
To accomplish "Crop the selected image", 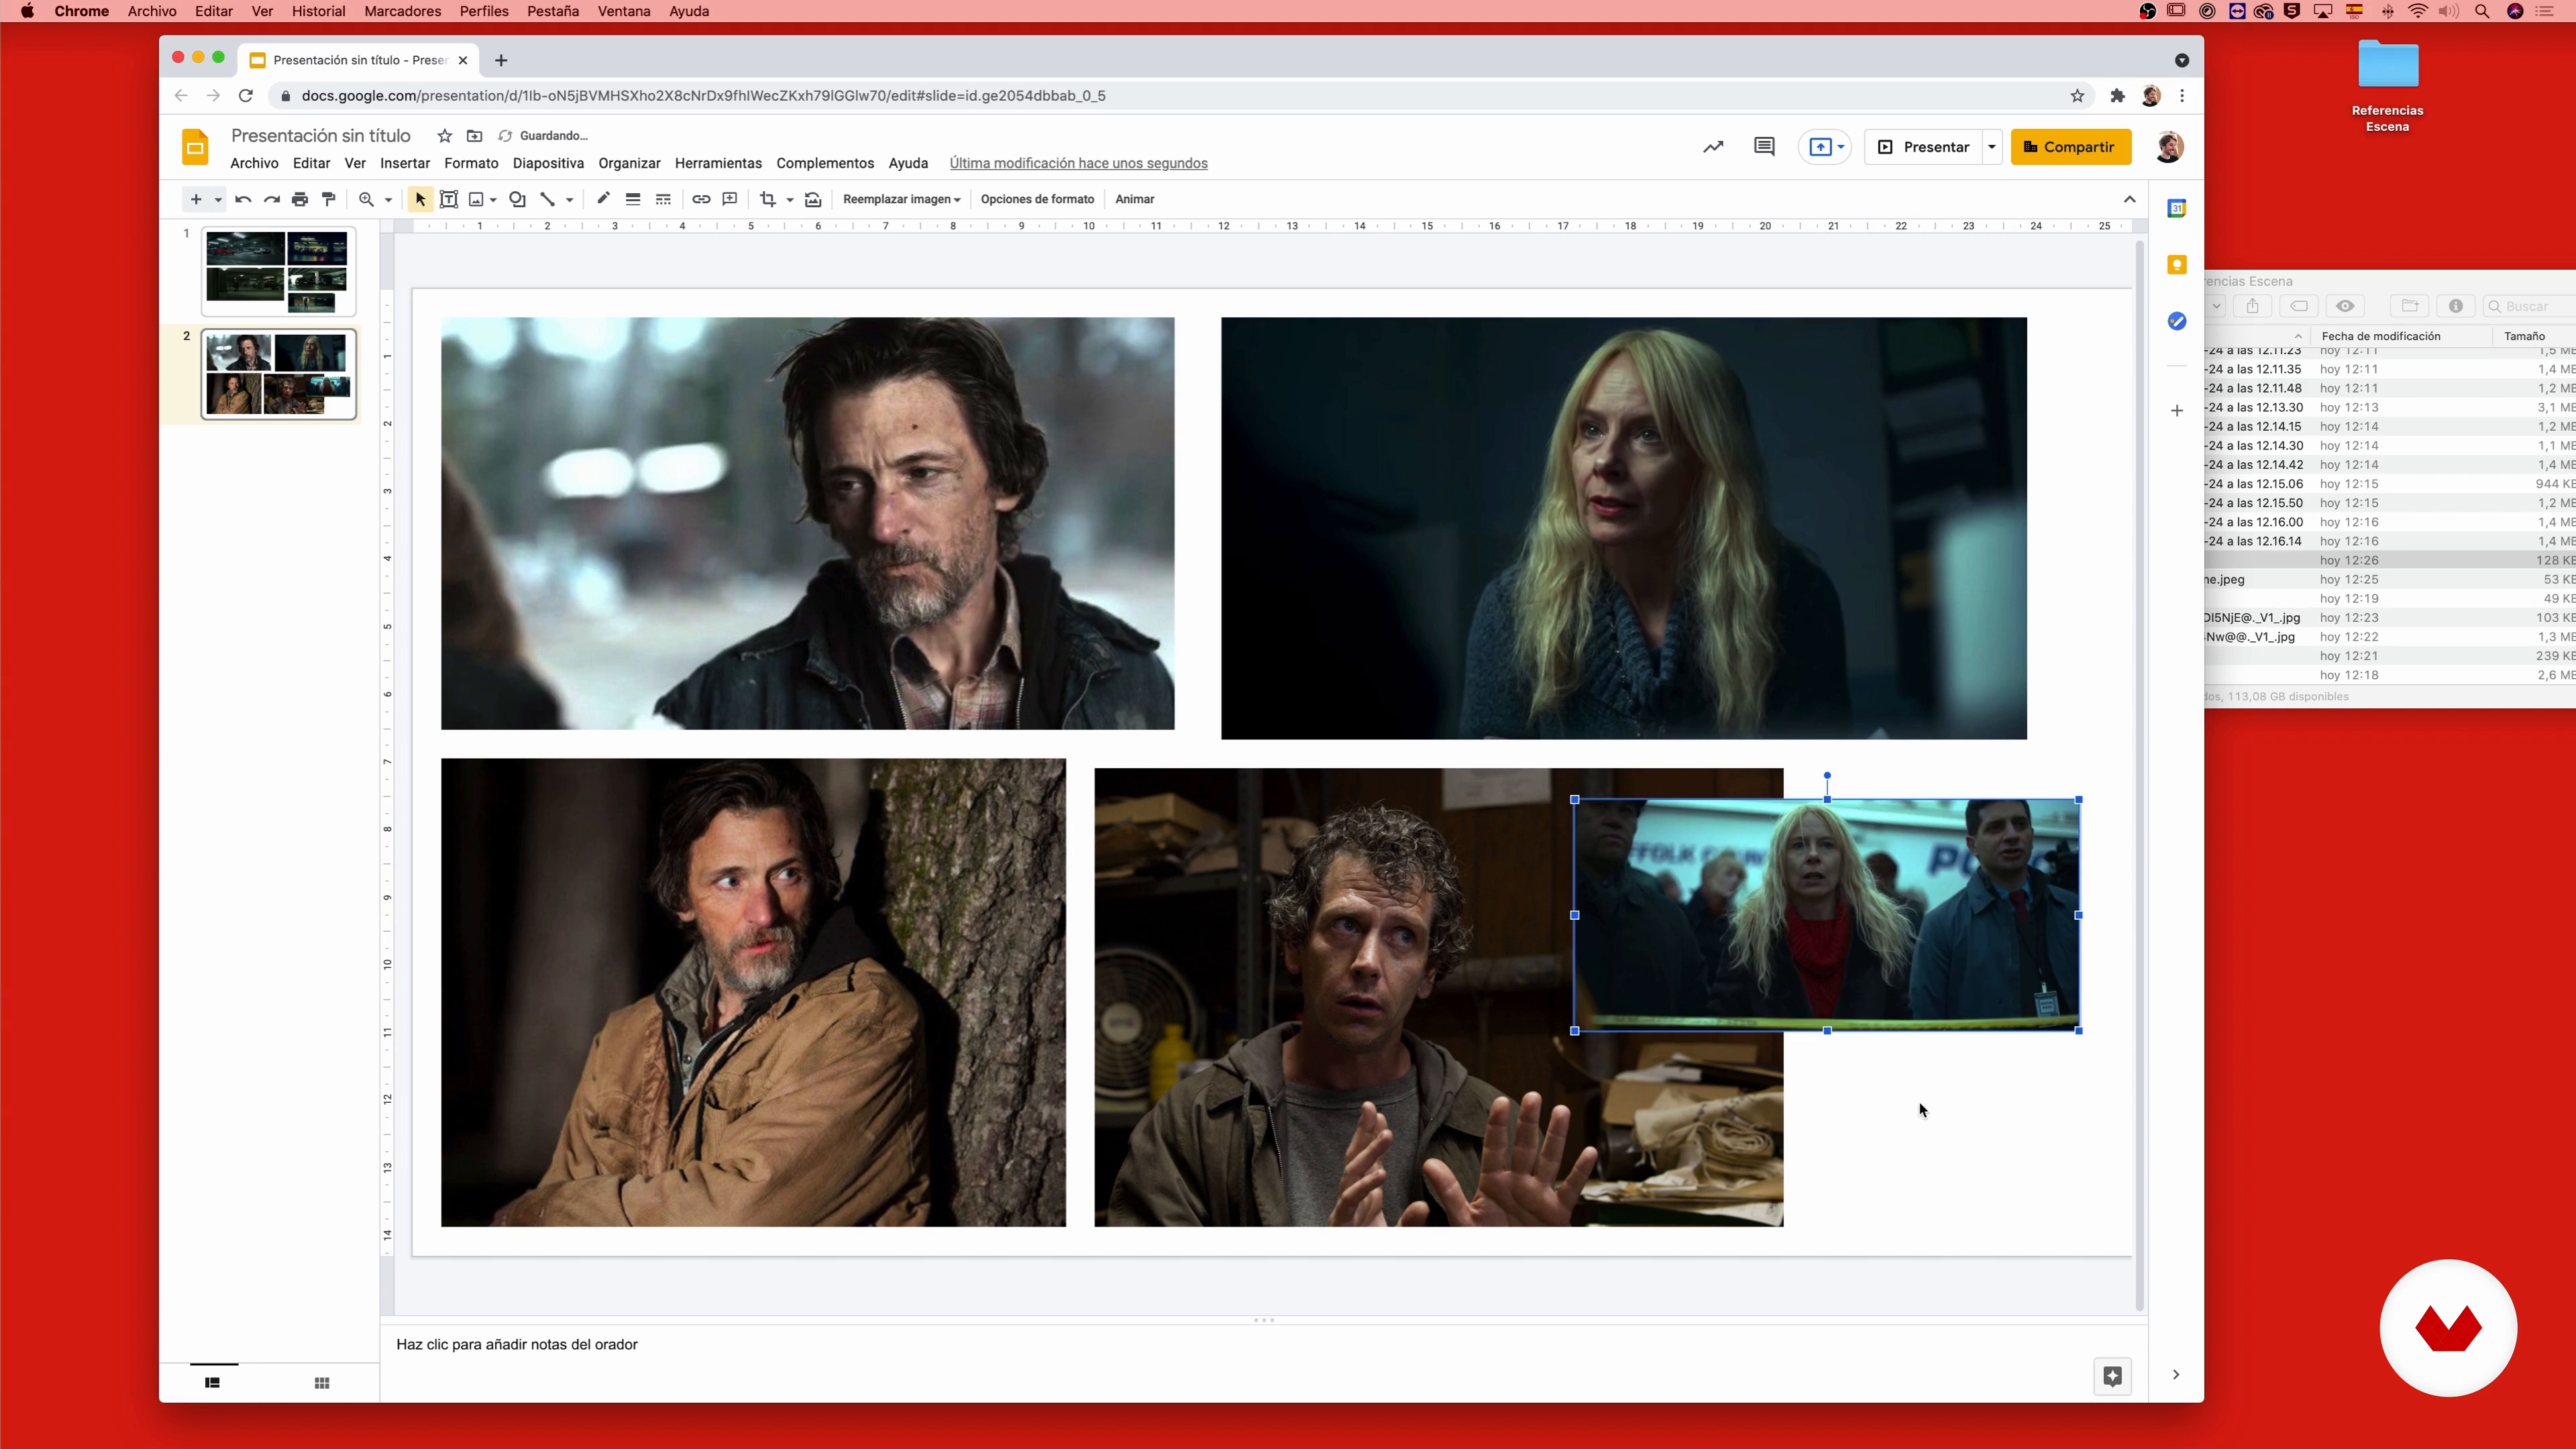I will (768, 199).
